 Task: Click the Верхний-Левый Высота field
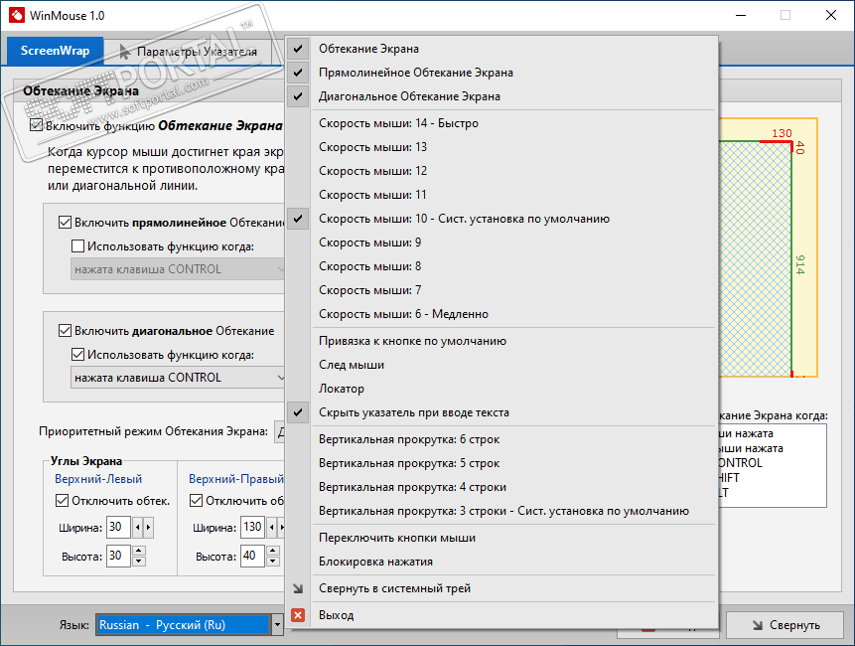pos(118,556)
